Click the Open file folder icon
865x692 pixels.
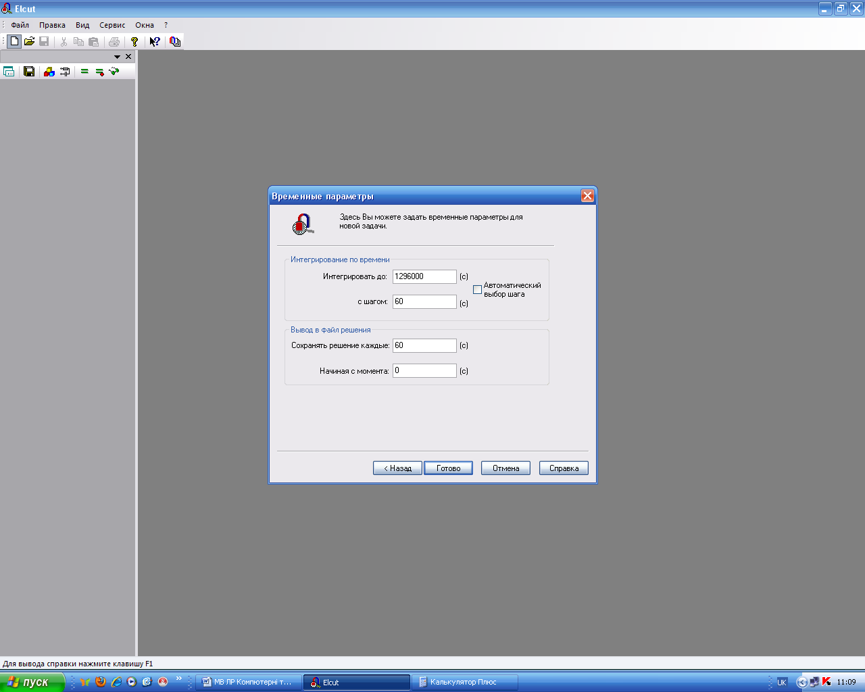point(29,41)
